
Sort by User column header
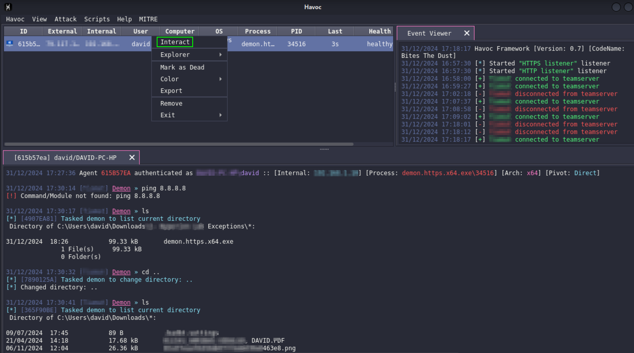(141, 31)
